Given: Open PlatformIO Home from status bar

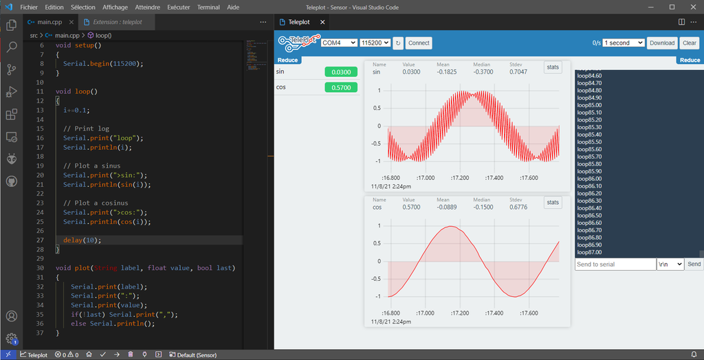Looking at the screenshot, I should pyautogui.click(x=89, y=355).
